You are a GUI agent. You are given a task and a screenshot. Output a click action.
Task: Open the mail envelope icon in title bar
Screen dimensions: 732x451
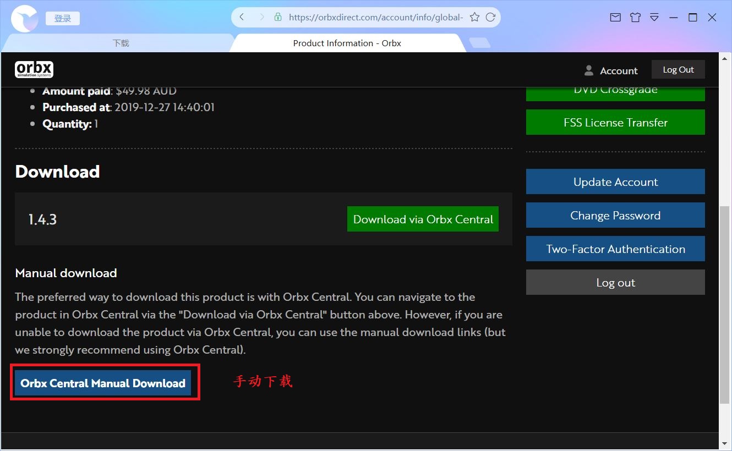[x=615, y=18]
